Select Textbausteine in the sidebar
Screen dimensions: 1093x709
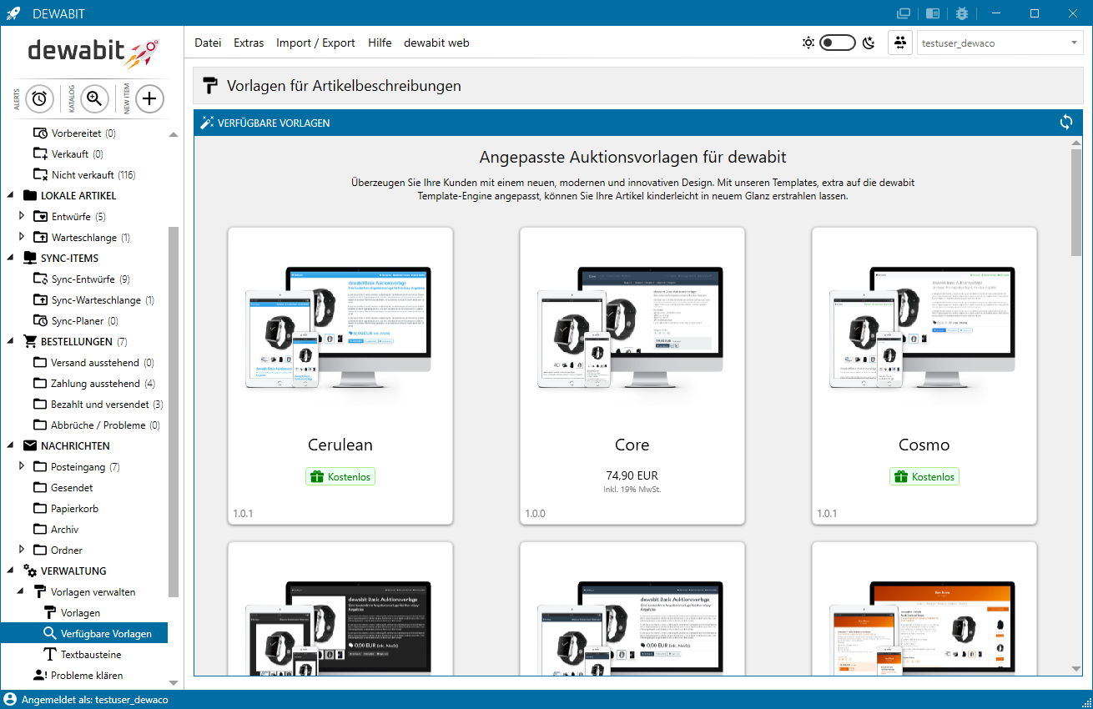tap(90, 655)
